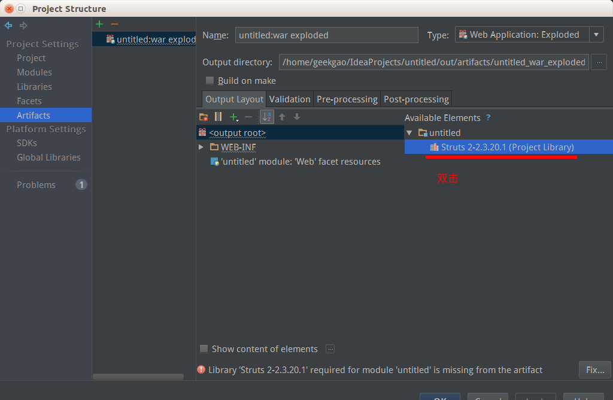This screenshot has height=400, width=613.
Task: Select the WEB-INF folder row
Action: (x=300, y=147)
